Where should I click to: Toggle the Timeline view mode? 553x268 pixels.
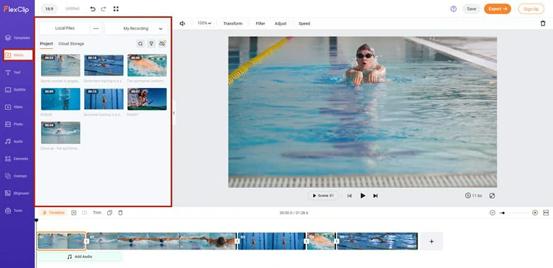coord(53,213)
